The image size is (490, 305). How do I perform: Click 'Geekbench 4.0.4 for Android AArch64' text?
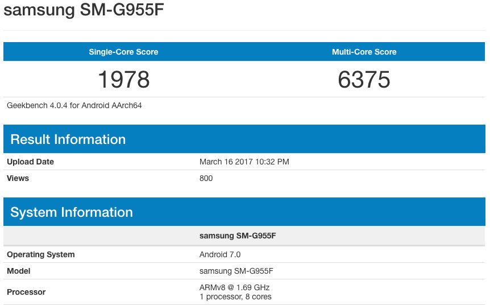[74, 105]
